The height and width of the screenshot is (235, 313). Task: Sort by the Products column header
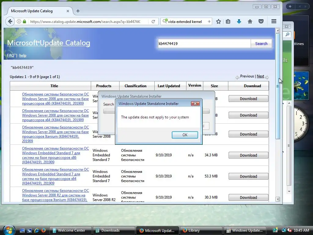[104, 86]
